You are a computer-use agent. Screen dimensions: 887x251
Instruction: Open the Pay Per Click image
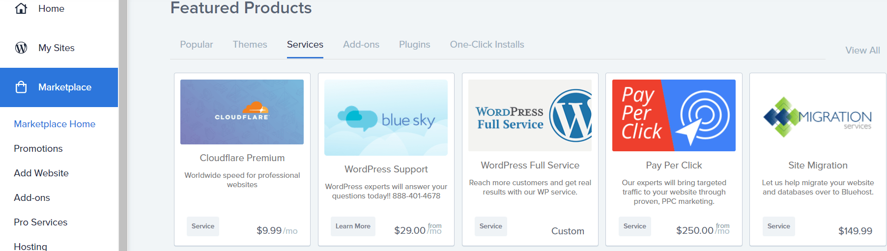674,115
